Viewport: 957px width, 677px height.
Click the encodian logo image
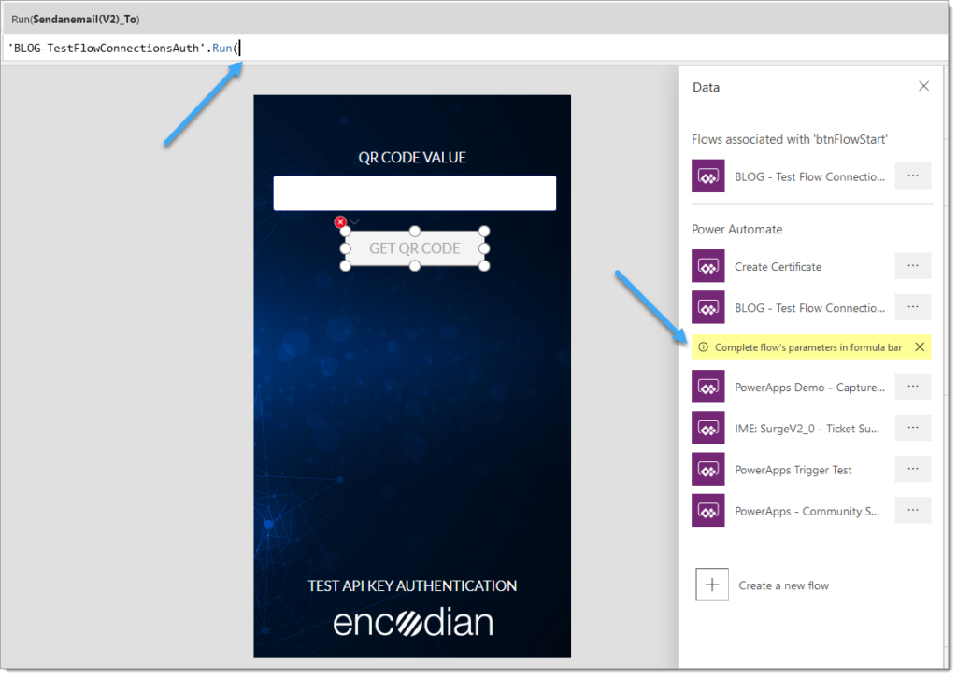pyautogui.click(x=413, y=623)
